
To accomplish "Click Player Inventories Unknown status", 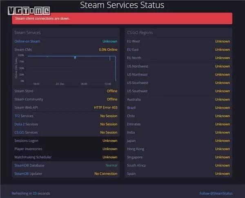I will pos(110,149).
